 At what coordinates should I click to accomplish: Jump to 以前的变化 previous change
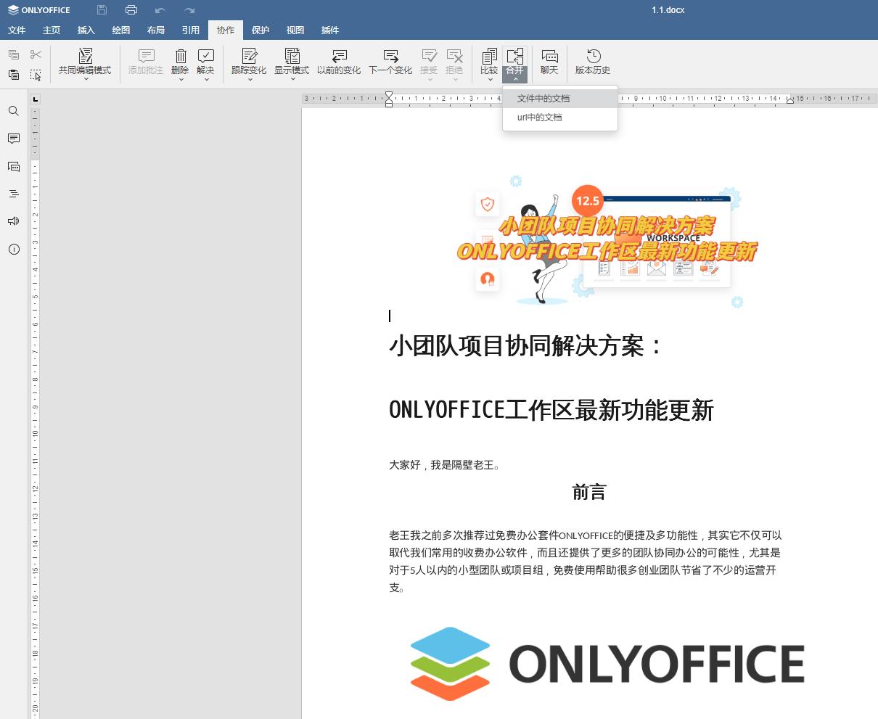[339, 62]
